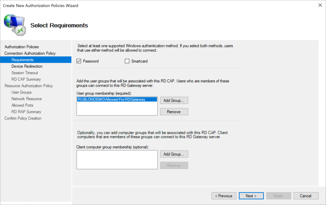Click Add Group for user group membership
Screen dimensions: 326x205
[174, 100]
